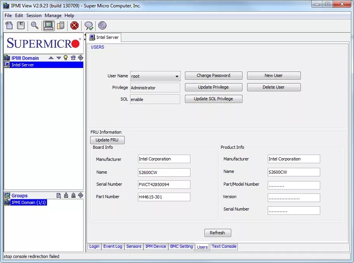This screenshot has width=354, height=263.
Task: Click the refresh icon in Groups header
Action: [80, 195]
